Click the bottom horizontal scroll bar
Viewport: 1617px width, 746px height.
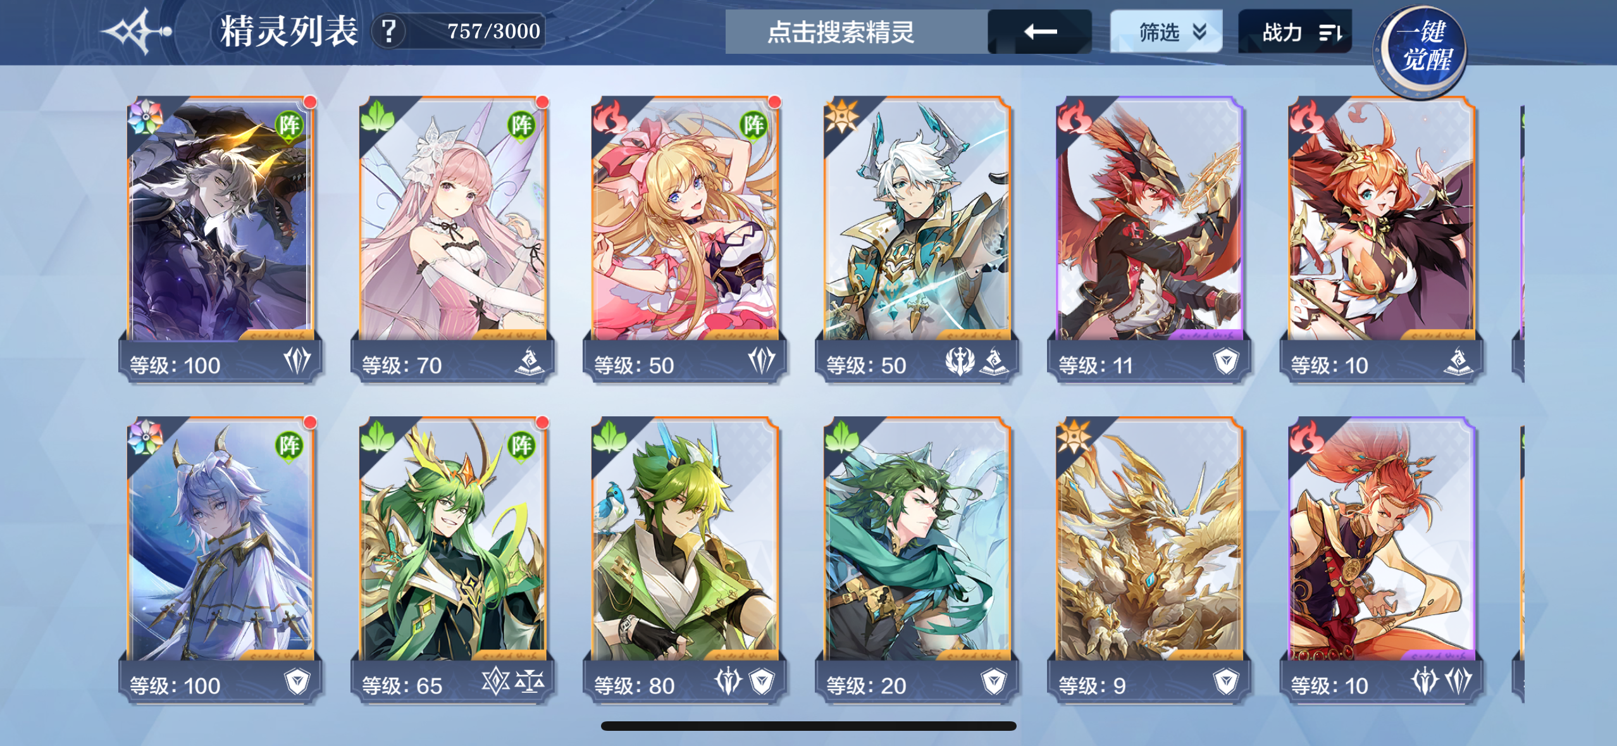[808, 726]
